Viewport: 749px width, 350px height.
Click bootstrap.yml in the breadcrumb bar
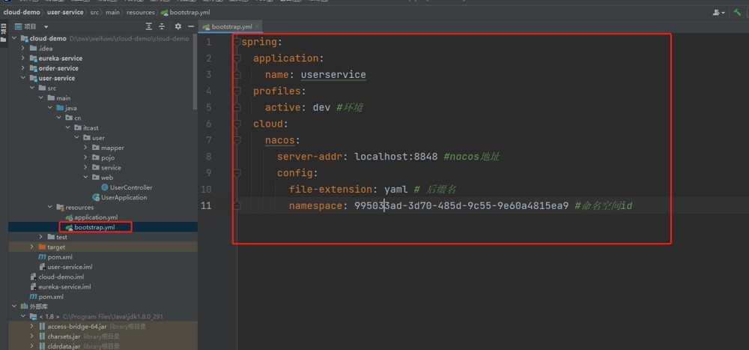coord(185,13)
